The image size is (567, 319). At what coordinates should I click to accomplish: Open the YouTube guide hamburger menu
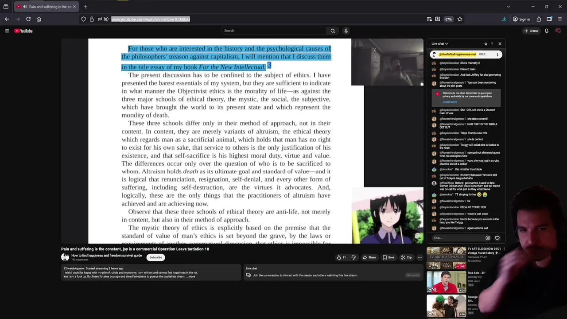[x=7, y=31]
